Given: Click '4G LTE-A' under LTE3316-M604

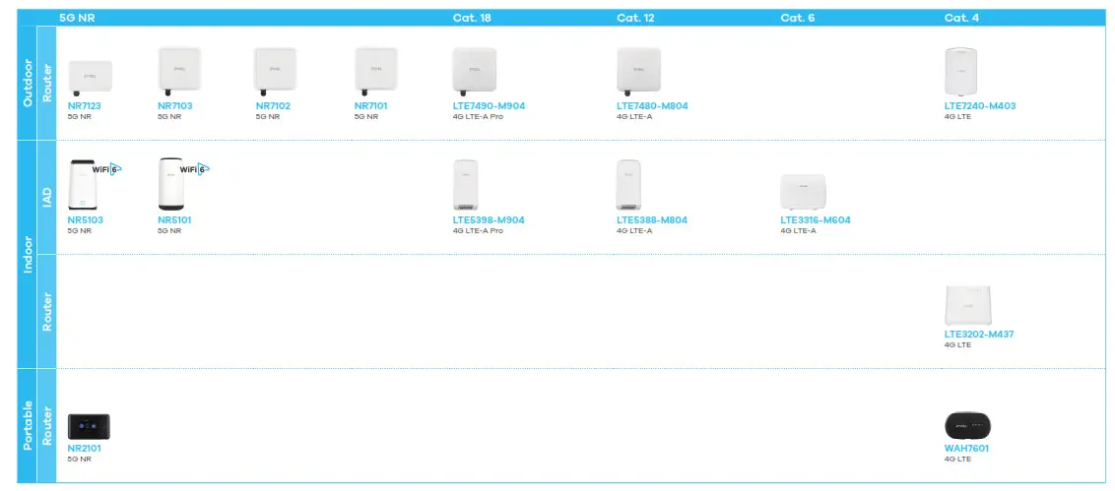Looking at the screenshot, I should tap(799, 231).
